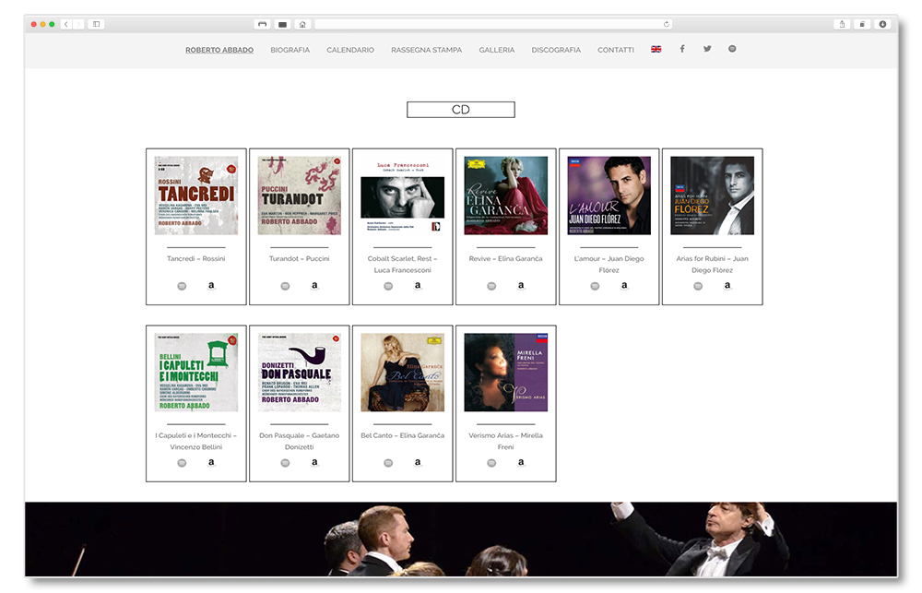Open Don Pasquale album cover

[300, 373]
